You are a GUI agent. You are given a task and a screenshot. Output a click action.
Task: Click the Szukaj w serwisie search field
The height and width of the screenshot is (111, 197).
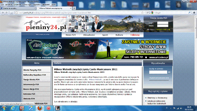tap(158, 72)
